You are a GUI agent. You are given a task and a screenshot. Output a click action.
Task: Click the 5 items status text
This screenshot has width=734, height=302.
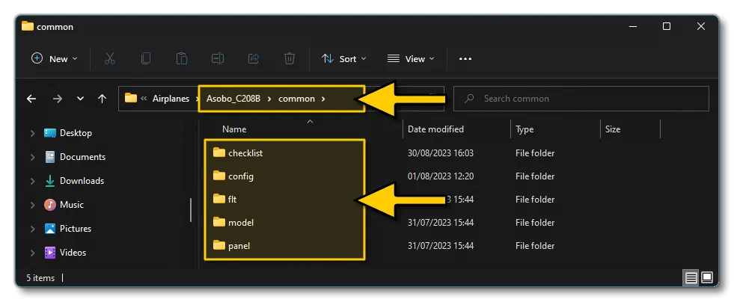[x=40, y=277]
